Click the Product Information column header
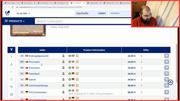The width and height of the screenshot is (180, 101). [94, 50]
